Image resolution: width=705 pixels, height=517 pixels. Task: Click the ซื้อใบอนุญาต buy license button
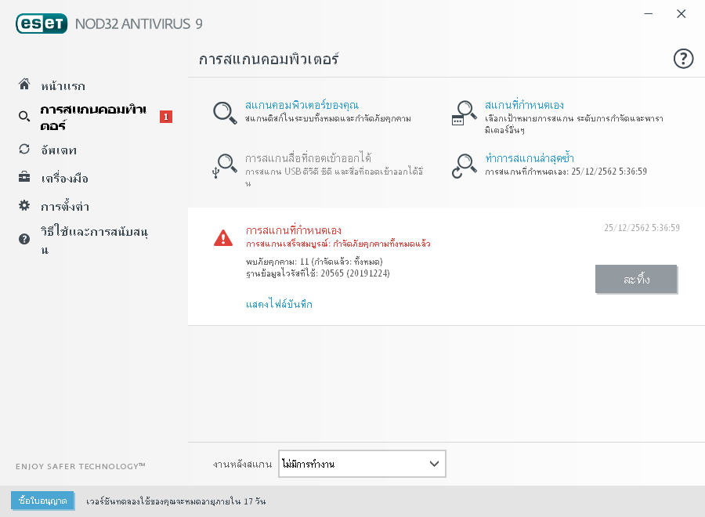click(x=43, y=501)
